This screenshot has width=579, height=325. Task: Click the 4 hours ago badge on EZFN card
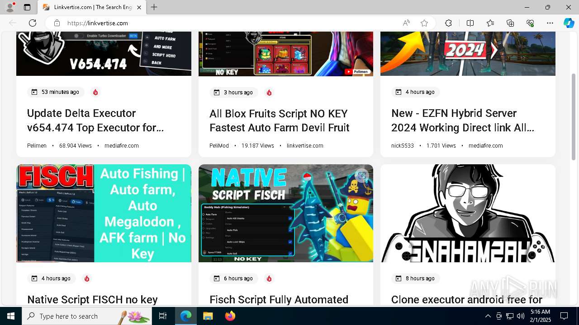(x=415, y=92)
